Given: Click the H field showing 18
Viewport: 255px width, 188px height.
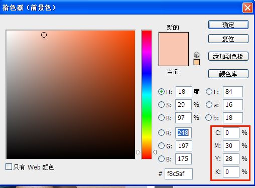Looking at the screenshot, I should tap(184, 92).
